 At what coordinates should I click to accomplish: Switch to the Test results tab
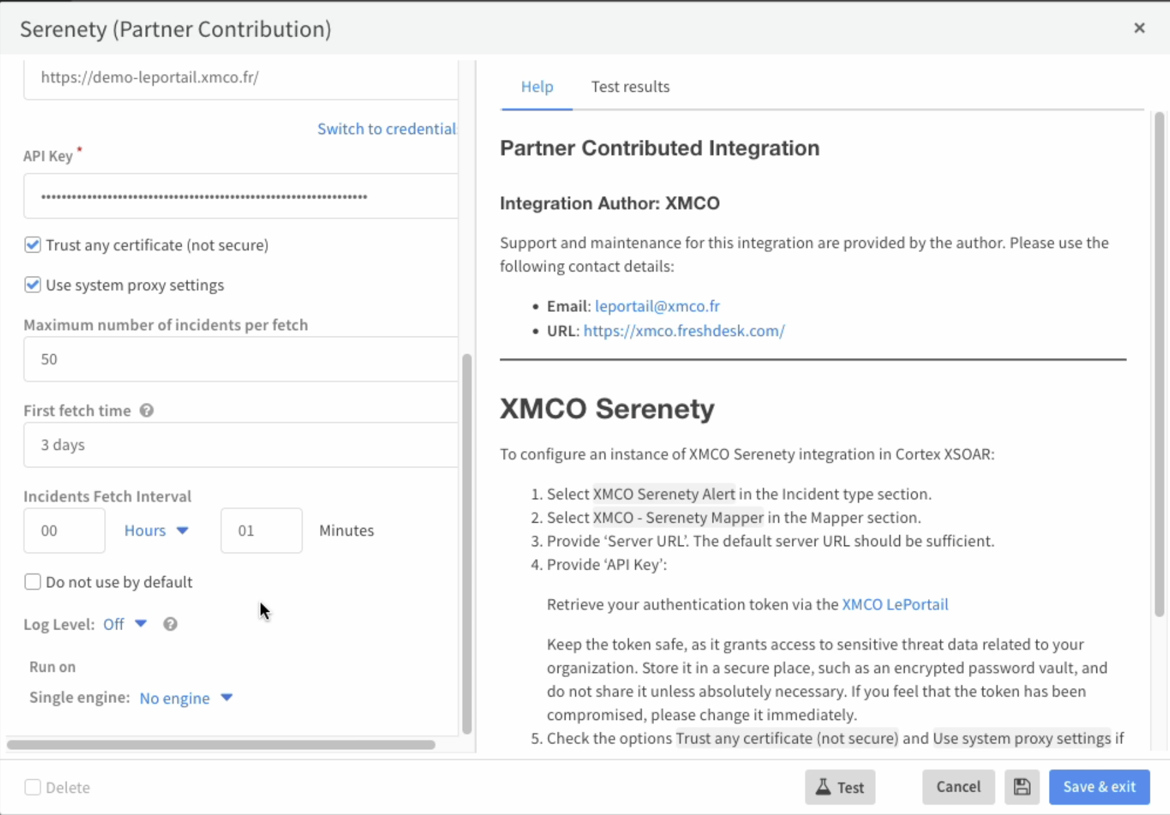pos(630,87)
